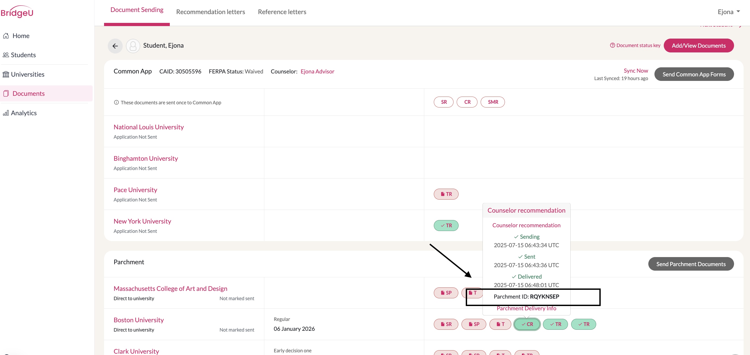Open the Students sidebar item
Viewport: 750px width, 355px height.
[x=19, y=55]
